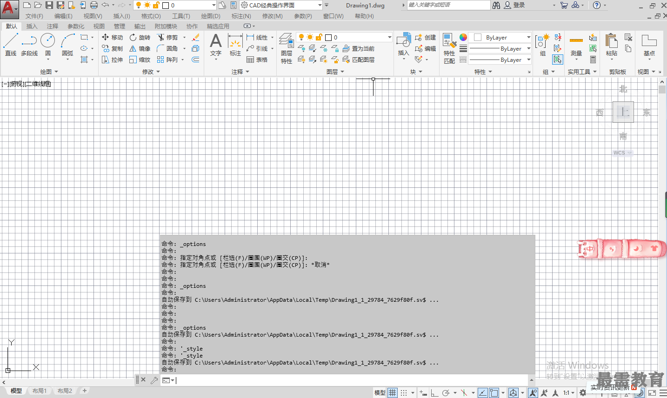The height and width of the screenshot is (398, 667).
Task: Click the Match Properties (特性匹配) icon
Action: pyautogui.click(x=449, y=48)
